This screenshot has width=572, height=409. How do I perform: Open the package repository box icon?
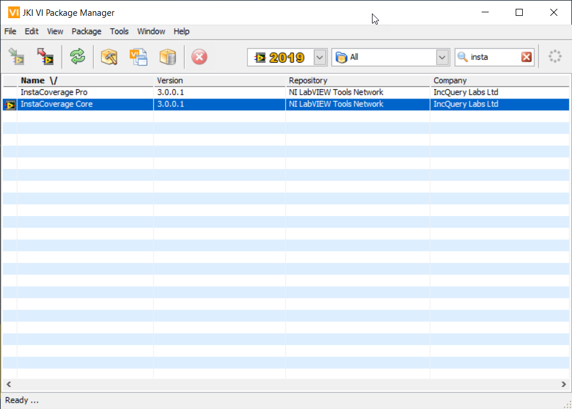point(168,57)
